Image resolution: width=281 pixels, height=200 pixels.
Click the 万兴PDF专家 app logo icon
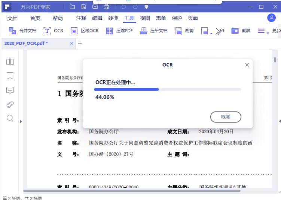pos(7,7)
